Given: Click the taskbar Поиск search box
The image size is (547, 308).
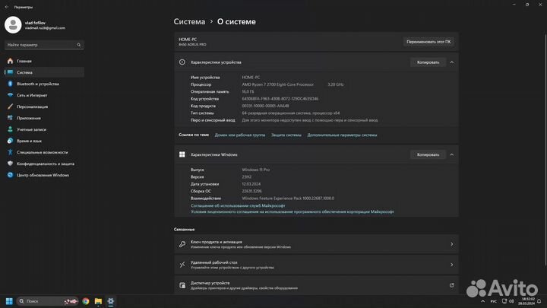Looking at the screenshot, I should point(47,301).
